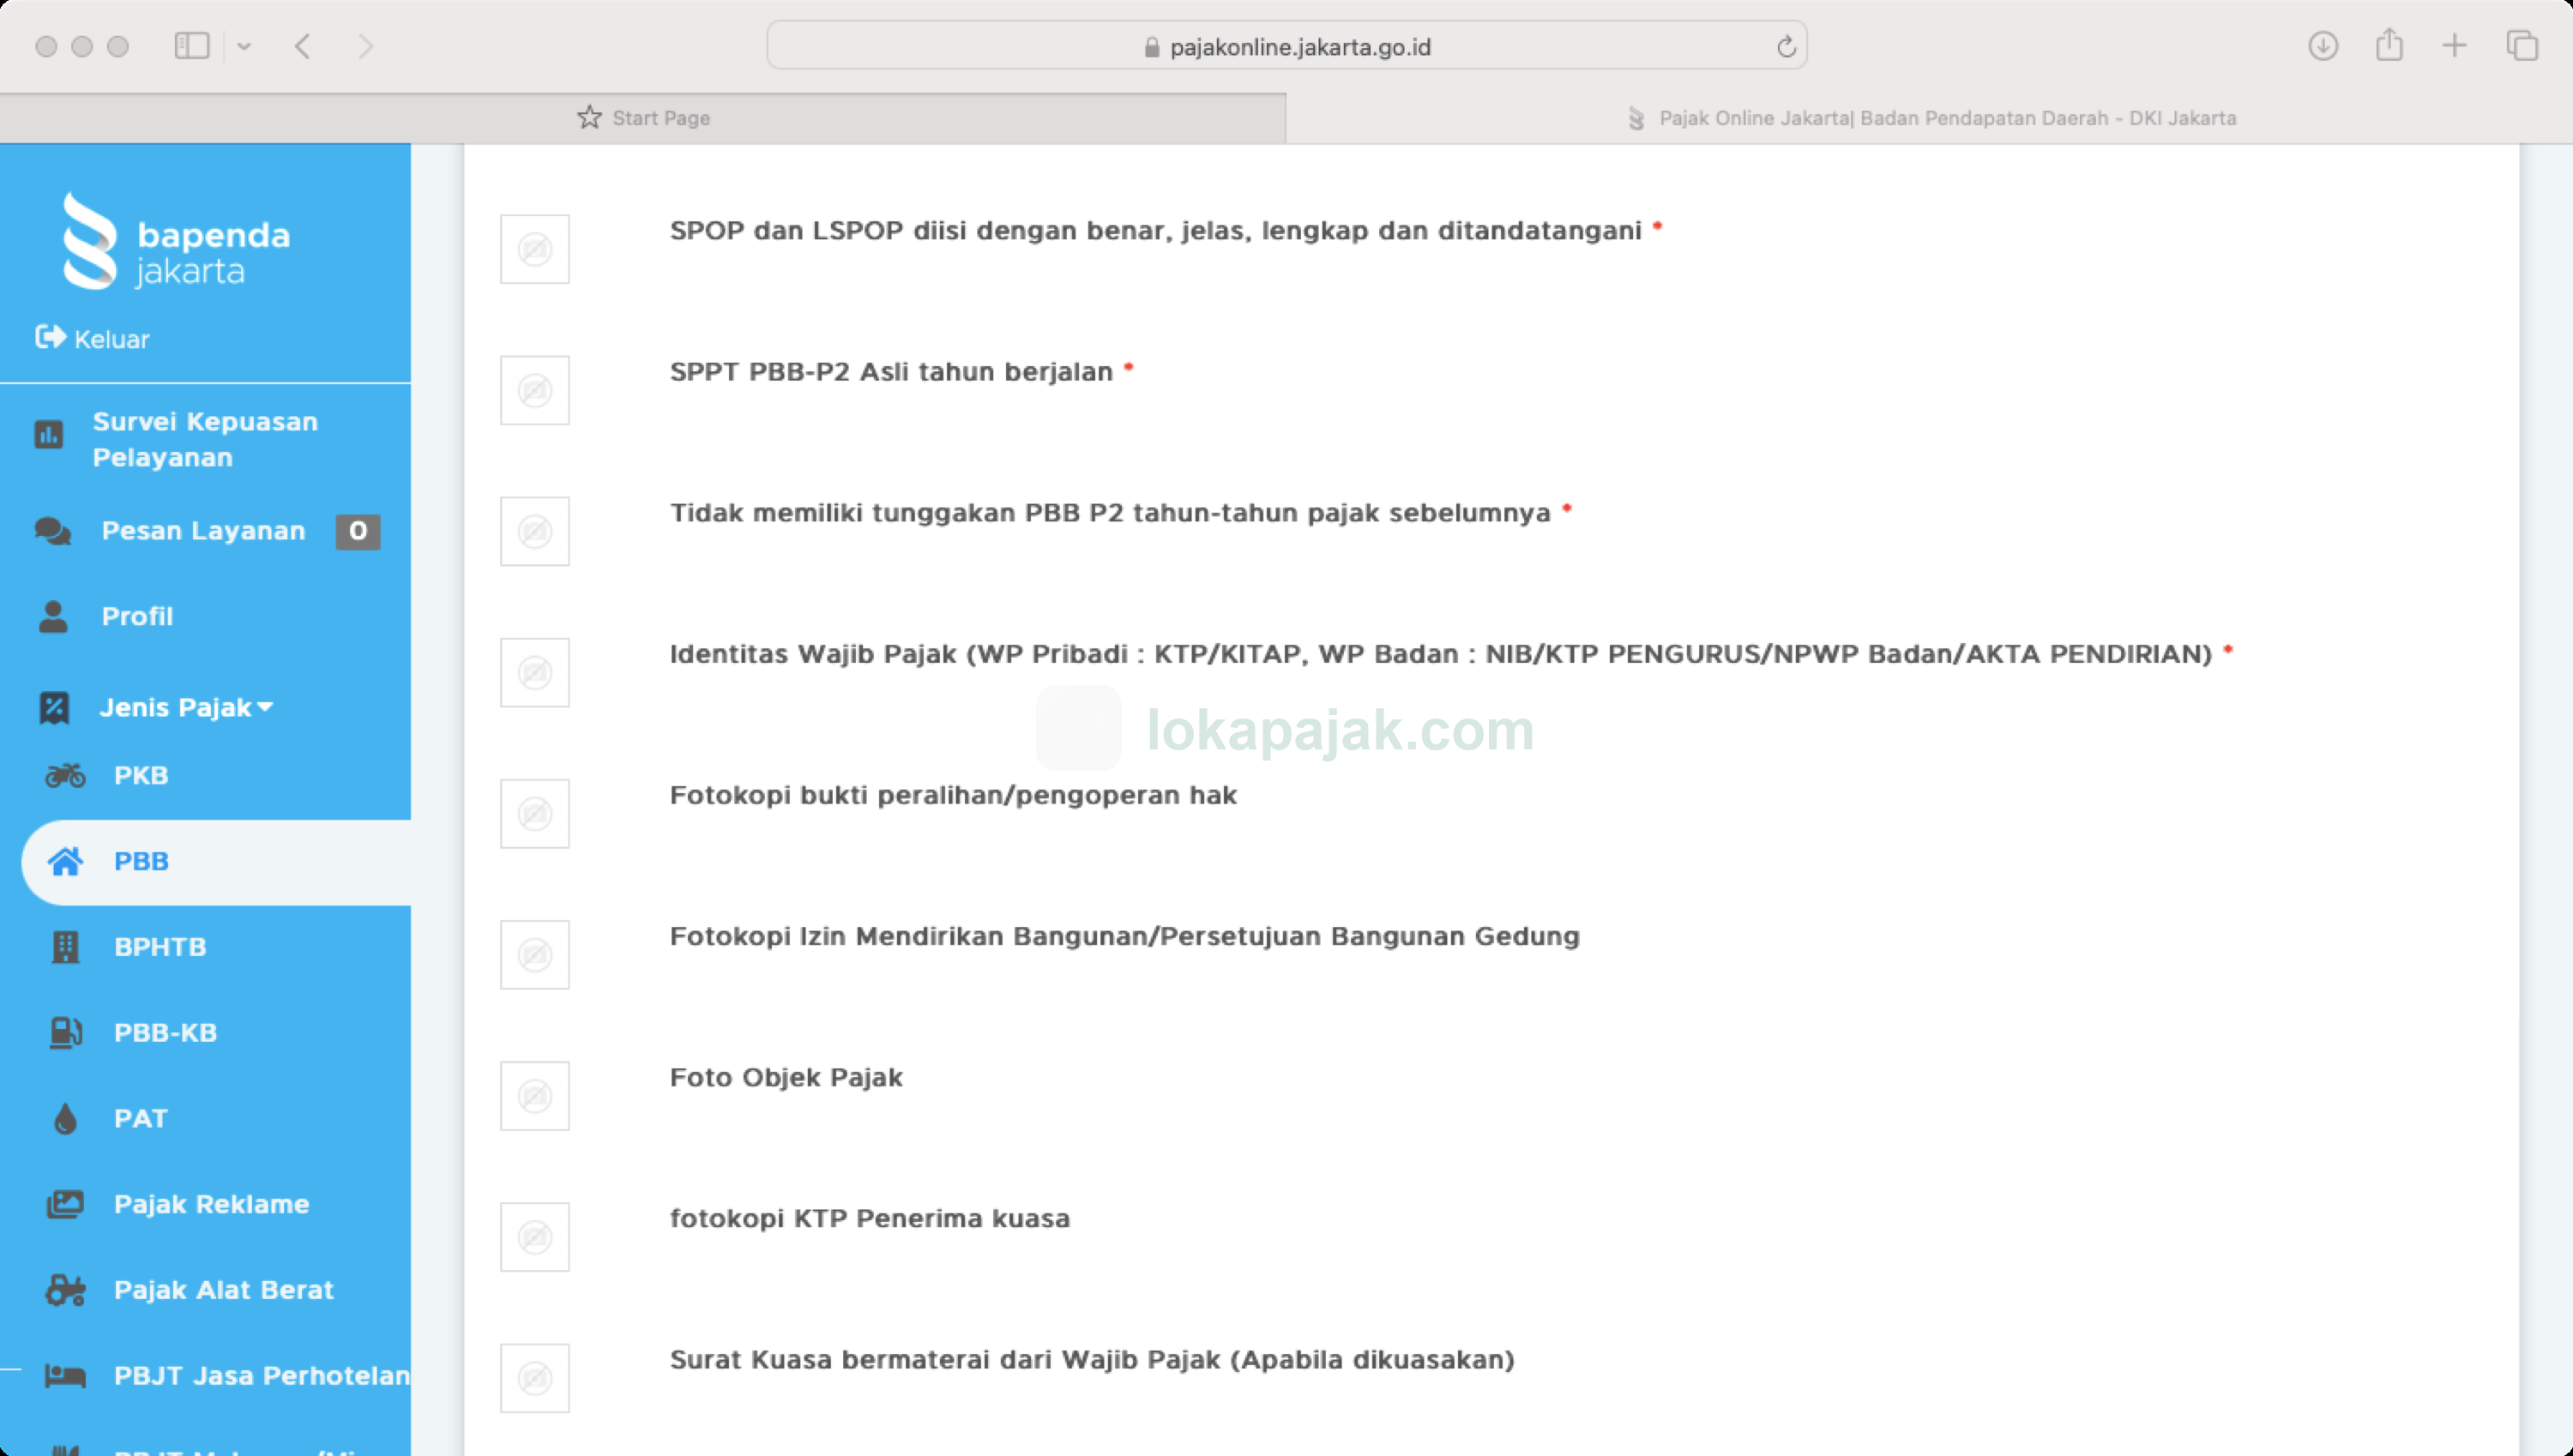Viewport: 2573px width, 1456px height.
Task: Open the PKB menu item
Action: pos(141,775)
